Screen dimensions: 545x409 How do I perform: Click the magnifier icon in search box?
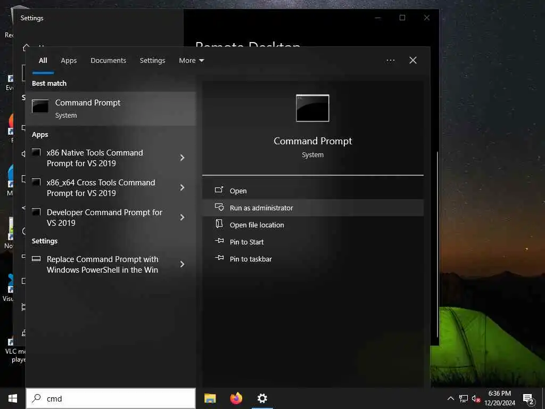[x=36, y=398]
